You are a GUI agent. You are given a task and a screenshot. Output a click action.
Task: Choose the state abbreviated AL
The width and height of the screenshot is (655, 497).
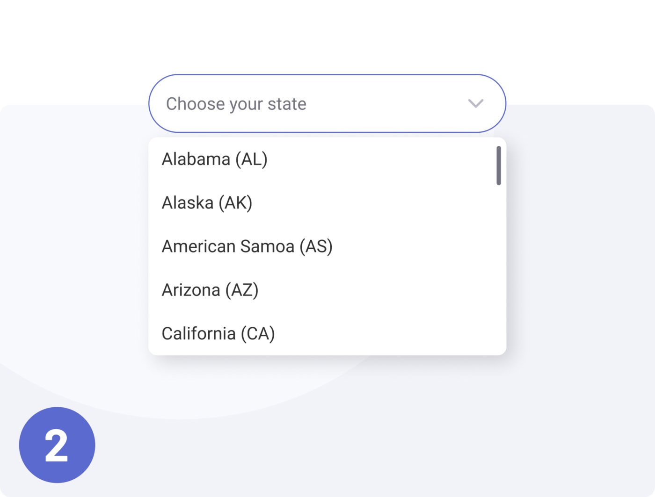(x=215, y=159)
